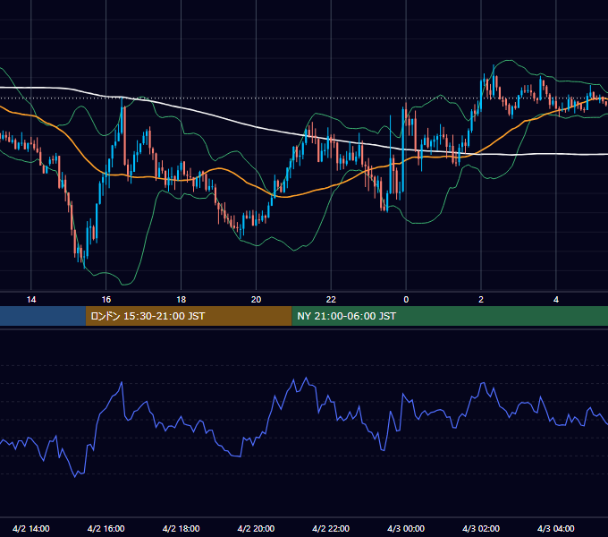Click the 4/3 00:00 label on oscillator axis
Image resolution: width=608 pixels, height=537 pixels.
406,528
